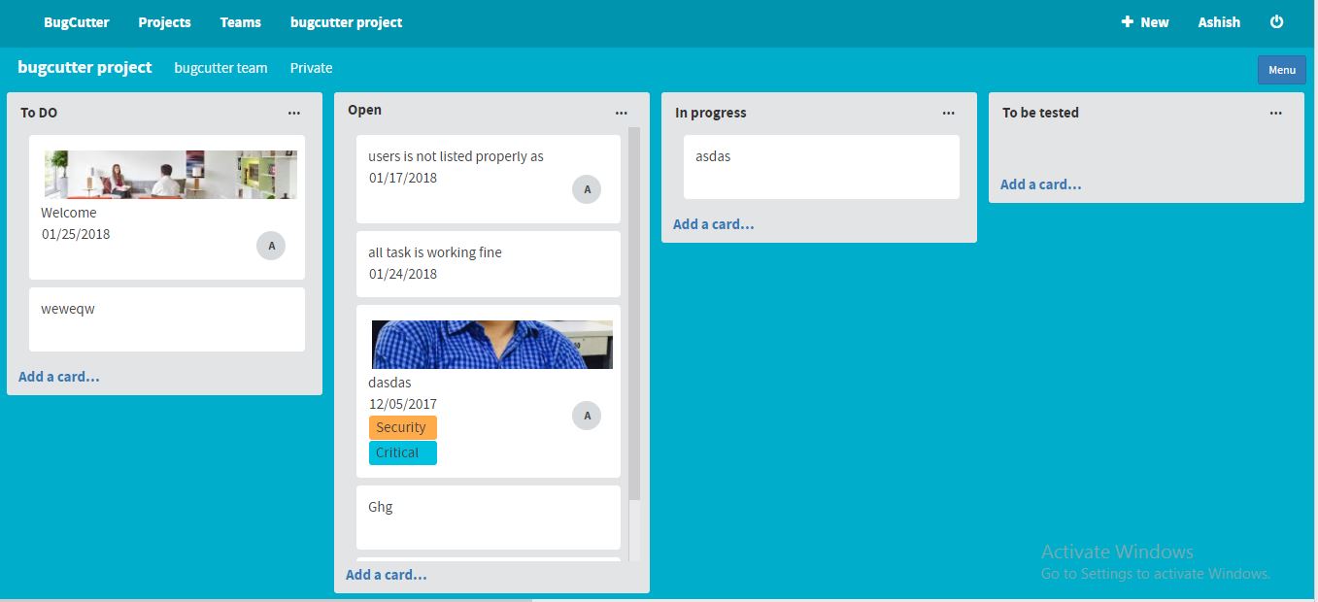Click the Private visibility label
The image size is (1318, 602).
pyautogui.click(x=311, y=68)
